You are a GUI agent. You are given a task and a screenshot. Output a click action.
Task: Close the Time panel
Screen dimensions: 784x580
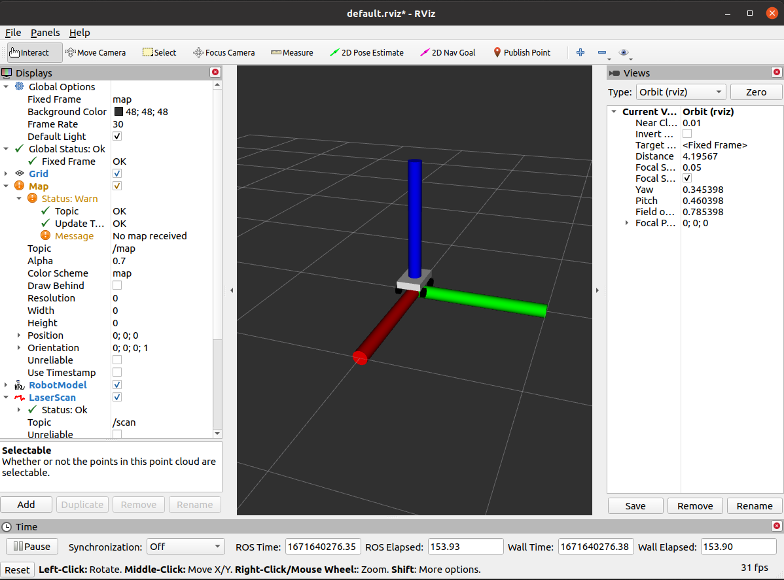[777, 526]
